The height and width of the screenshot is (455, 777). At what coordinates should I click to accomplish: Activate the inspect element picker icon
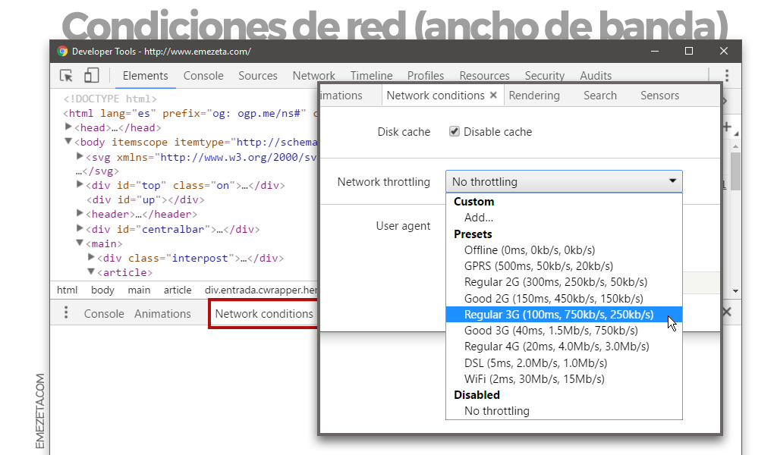pos(67,76)
